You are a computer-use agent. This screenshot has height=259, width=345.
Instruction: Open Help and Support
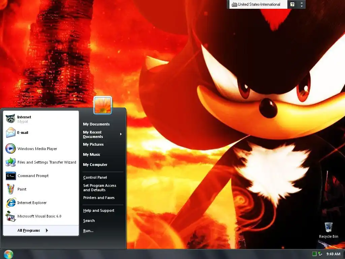pos(99,210)
